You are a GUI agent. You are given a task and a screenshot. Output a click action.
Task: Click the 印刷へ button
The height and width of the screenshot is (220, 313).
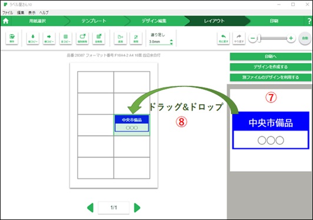(271, 56)
